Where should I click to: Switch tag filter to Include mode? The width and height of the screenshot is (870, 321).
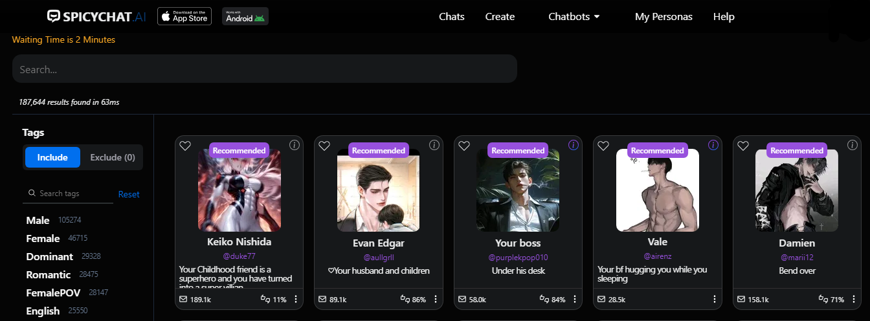pyautogui.click(x=52, y=157)
